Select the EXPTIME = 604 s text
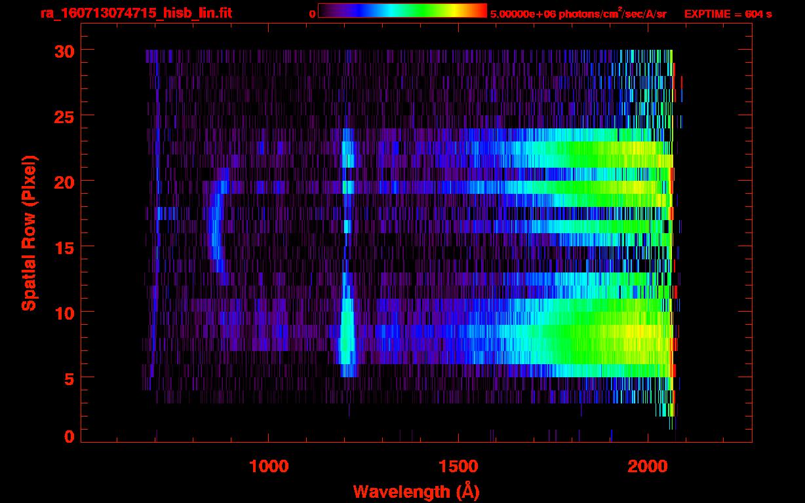Screen dimensions: 805x503 click(x=728, y=14)
